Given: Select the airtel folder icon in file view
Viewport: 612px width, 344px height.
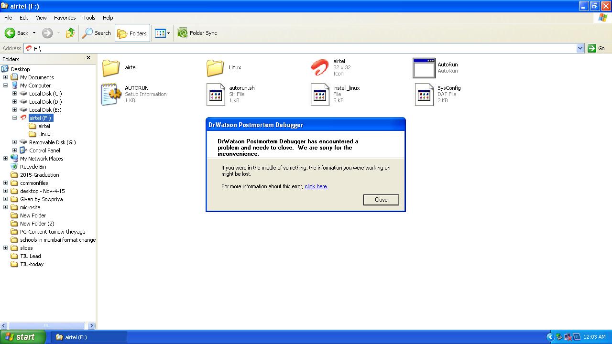Looking at the screenshot, I should [x=111, y=68].
